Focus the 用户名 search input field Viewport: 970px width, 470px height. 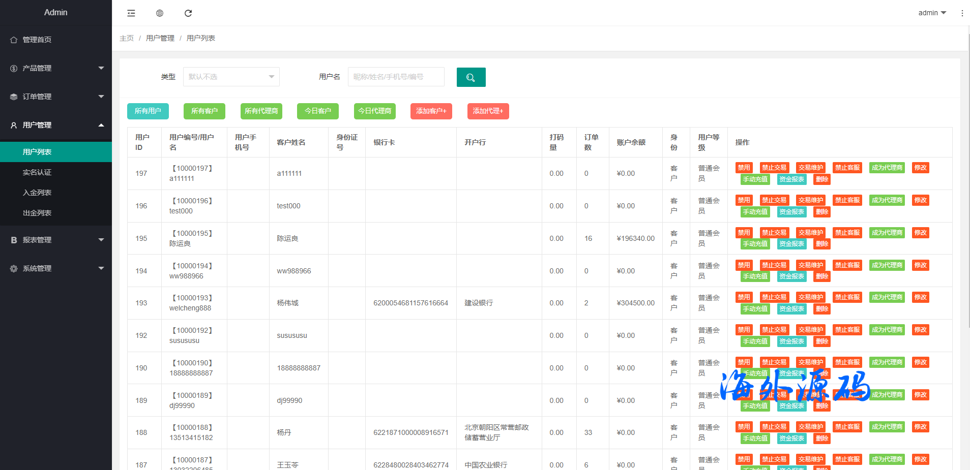point(396,77)
